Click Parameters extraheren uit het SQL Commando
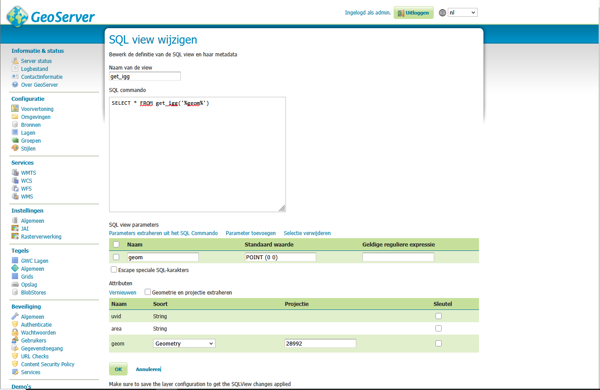600x390 pixels. click(x=163, y=233)
